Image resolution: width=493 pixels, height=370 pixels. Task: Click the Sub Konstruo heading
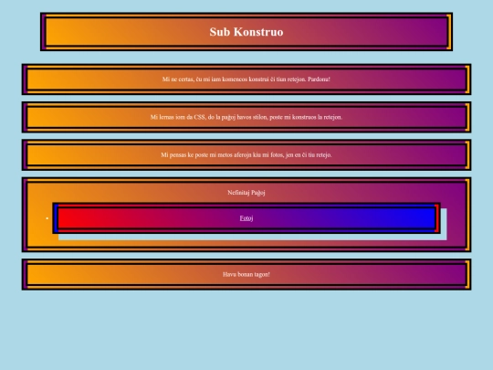246,32
